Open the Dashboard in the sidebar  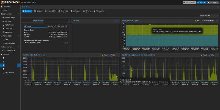[7, 6]
